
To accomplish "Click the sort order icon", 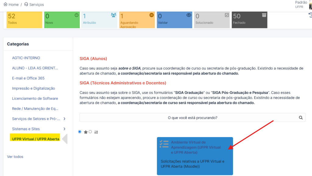I will (x=96, y=132).
